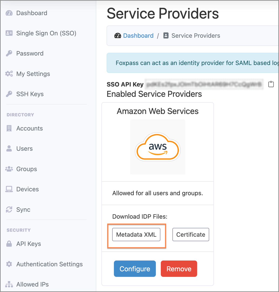
Task: Click the 'Enabled Service Providers' heading
Action: click(x=154, y=94)
